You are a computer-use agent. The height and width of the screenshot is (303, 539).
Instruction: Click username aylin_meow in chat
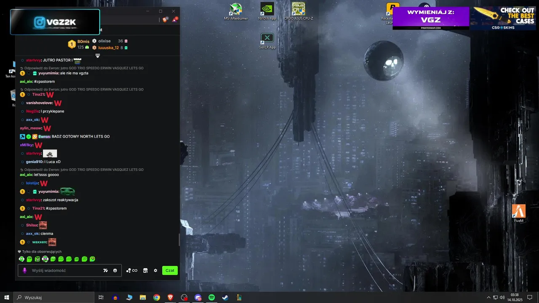[x=31, y=128]
